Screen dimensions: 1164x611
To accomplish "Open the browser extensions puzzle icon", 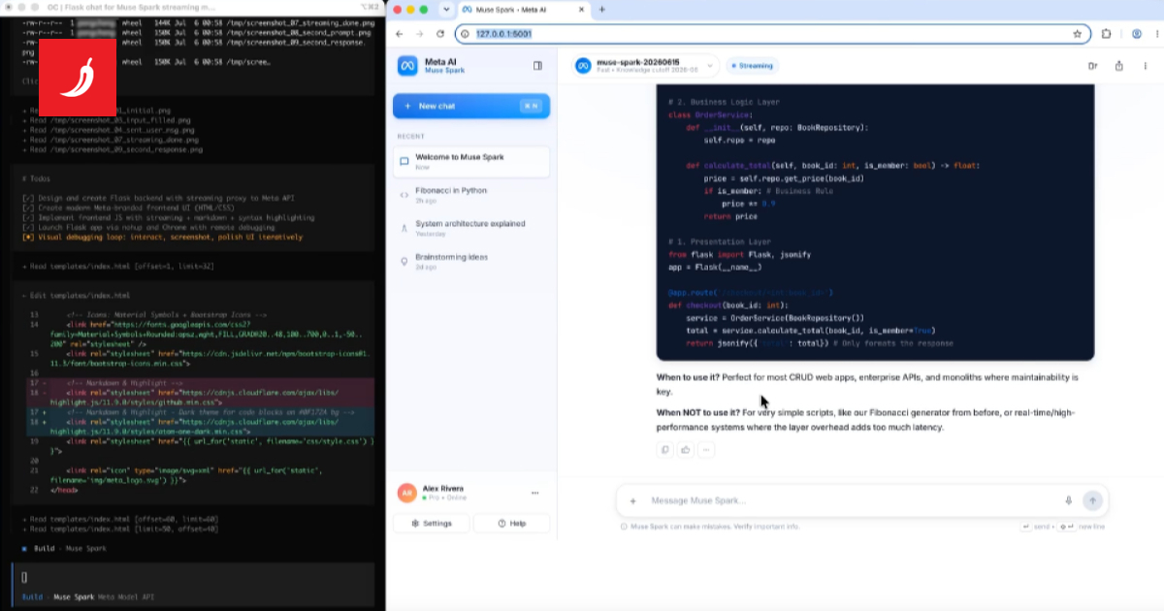I will pos(1107,33).
